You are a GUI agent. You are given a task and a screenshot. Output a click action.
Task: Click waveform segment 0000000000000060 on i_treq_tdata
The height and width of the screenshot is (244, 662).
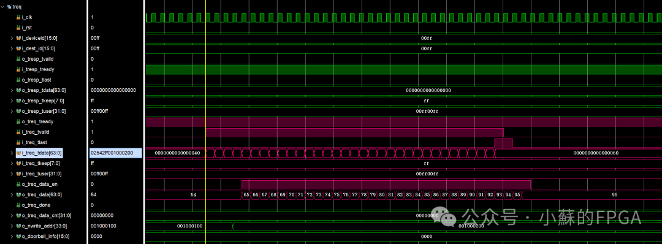pyautogui.click(x=596, y=153)
